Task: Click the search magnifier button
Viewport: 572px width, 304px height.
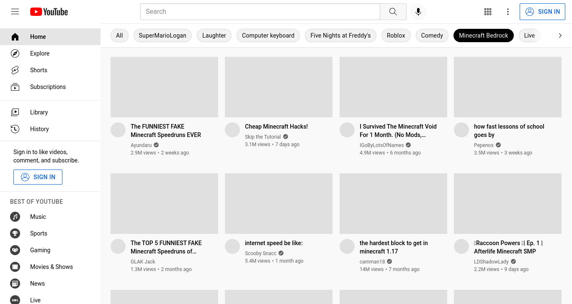Action: [393, 12]
